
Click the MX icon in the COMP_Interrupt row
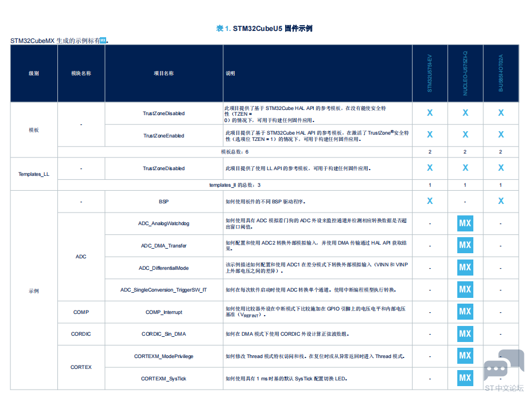point(465,312)
